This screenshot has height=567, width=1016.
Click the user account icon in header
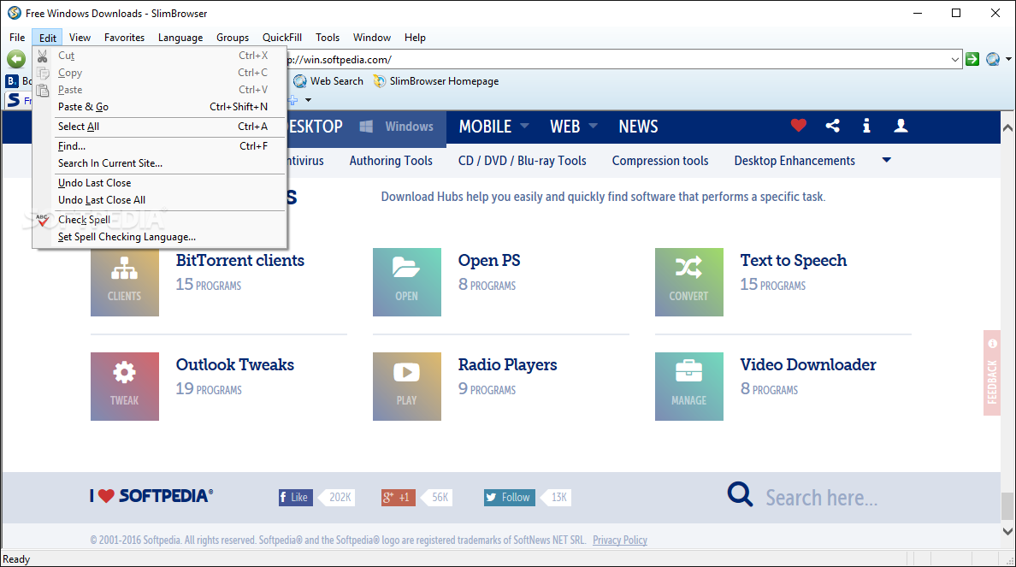pyautogui.click(x=901, y=126)
